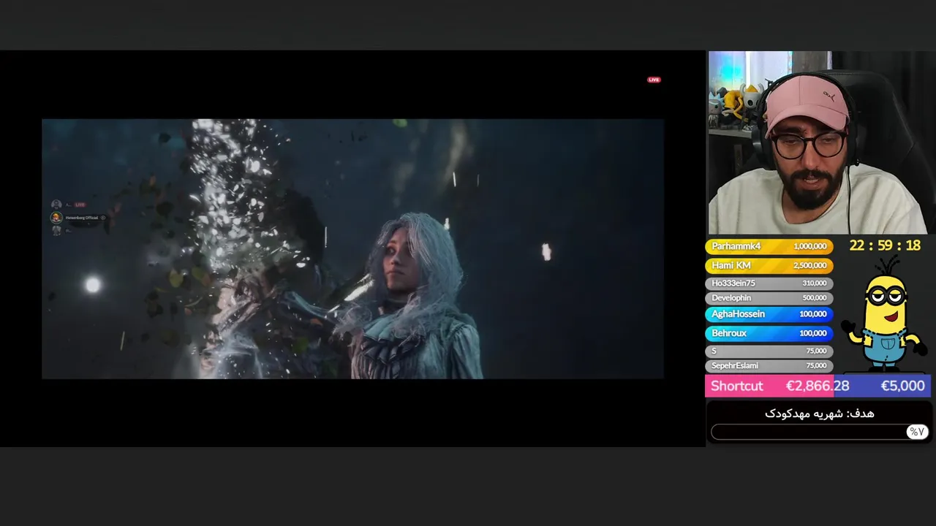
Task: Click the €2,866.28 raised amount
Action: [x=818, y=386]
